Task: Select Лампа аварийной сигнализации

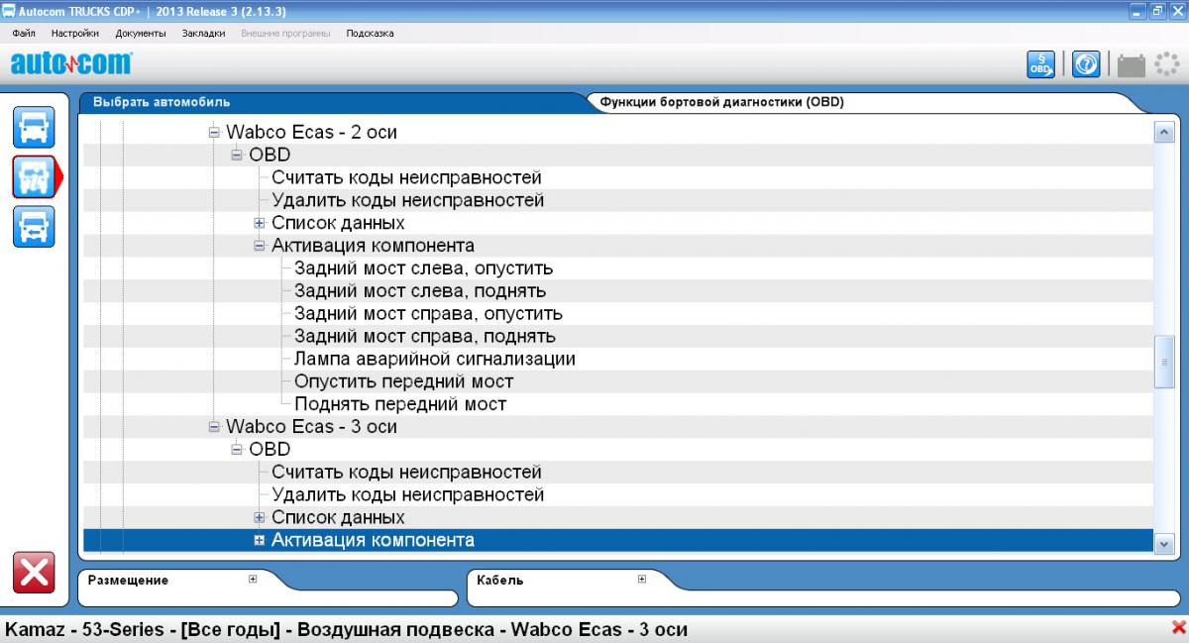Action: click(435, 359)
